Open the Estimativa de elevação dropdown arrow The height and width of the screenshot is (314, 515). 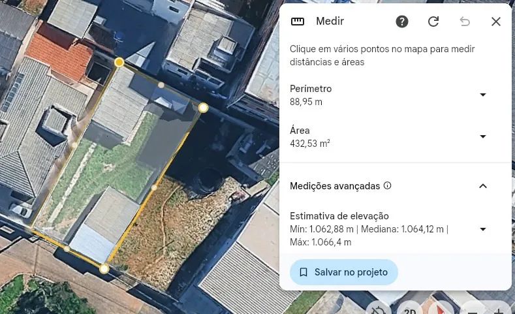(483, 229)
